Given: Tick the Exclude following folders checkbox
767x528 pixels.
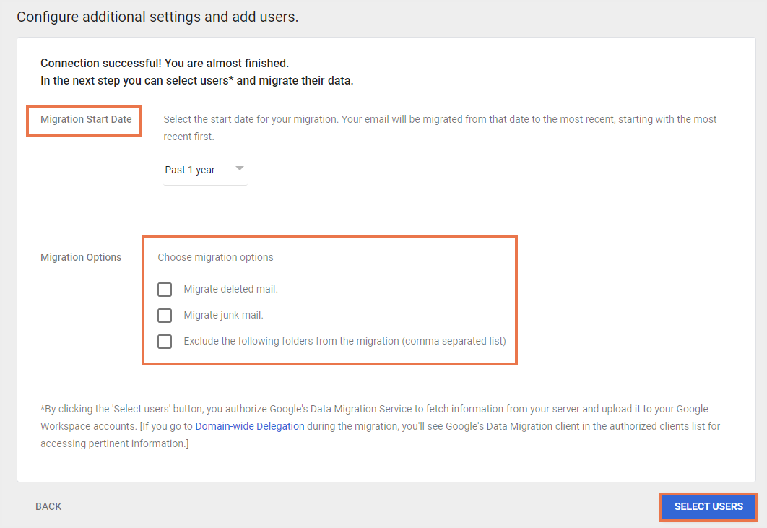Looking at the screenshot, I should pyautogui.click(x=165, y=342).
